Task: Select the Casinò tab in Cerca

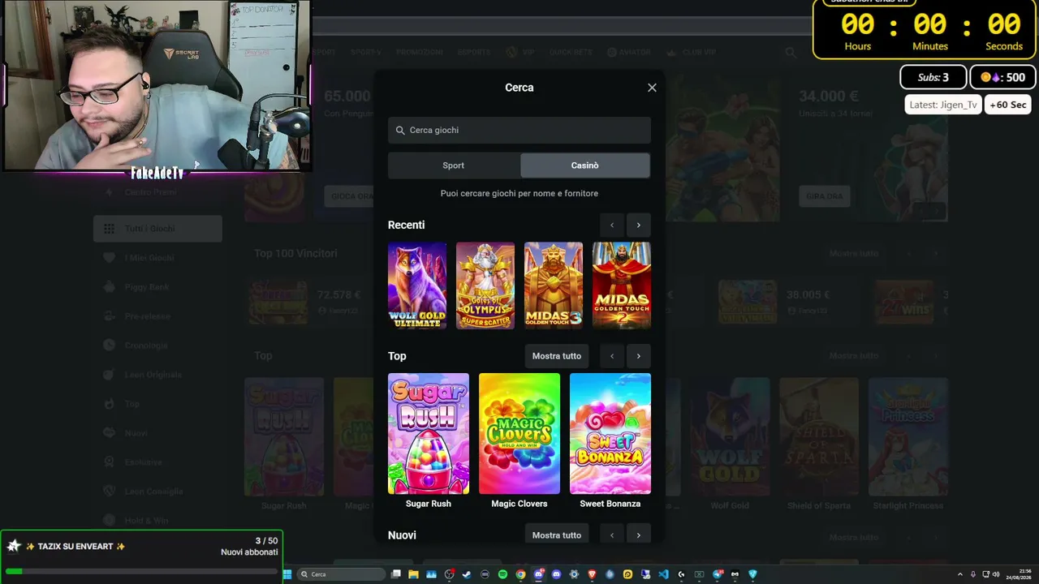Action: (x=584, y=165)
